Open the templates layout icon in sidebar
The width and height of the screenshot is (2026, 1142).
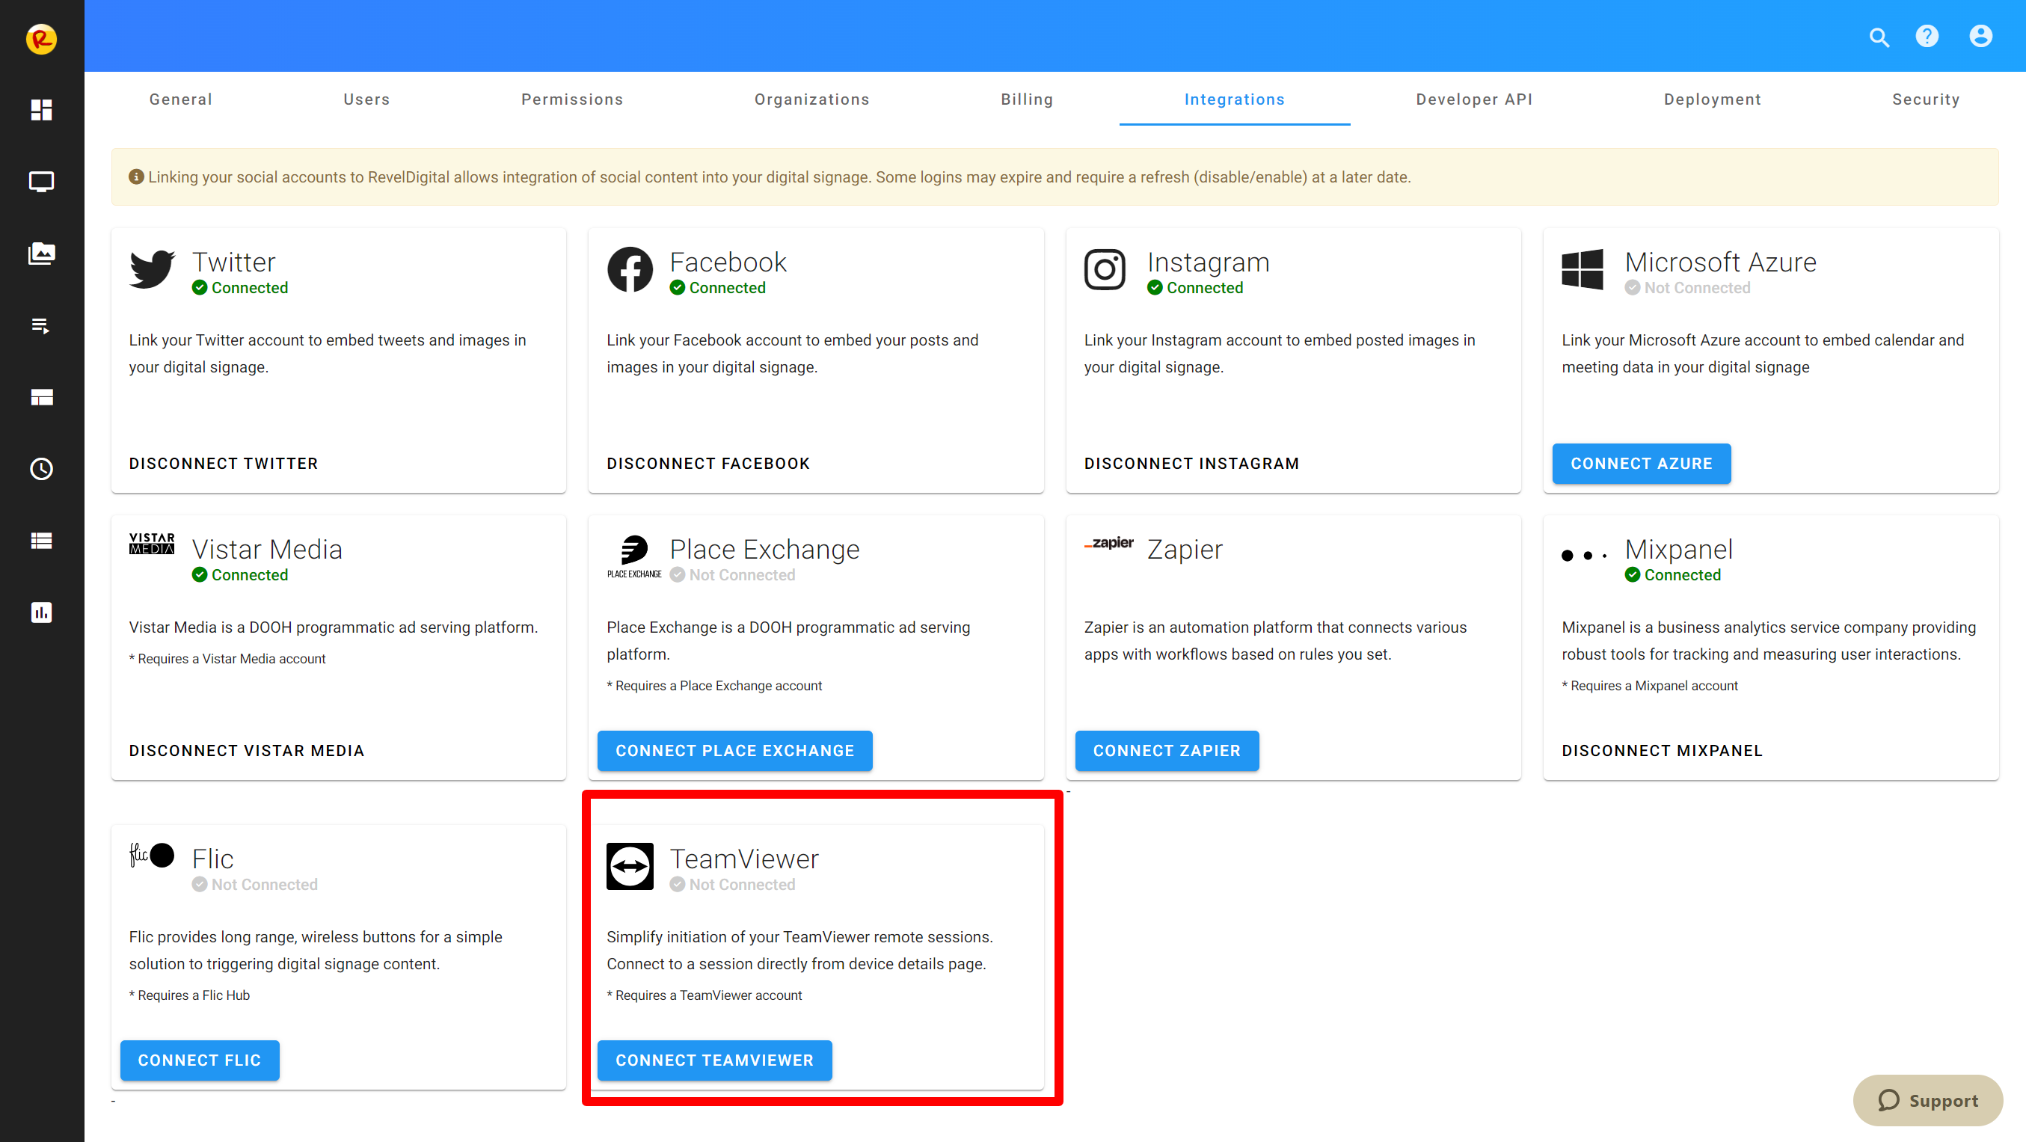[x=41, y=397]
